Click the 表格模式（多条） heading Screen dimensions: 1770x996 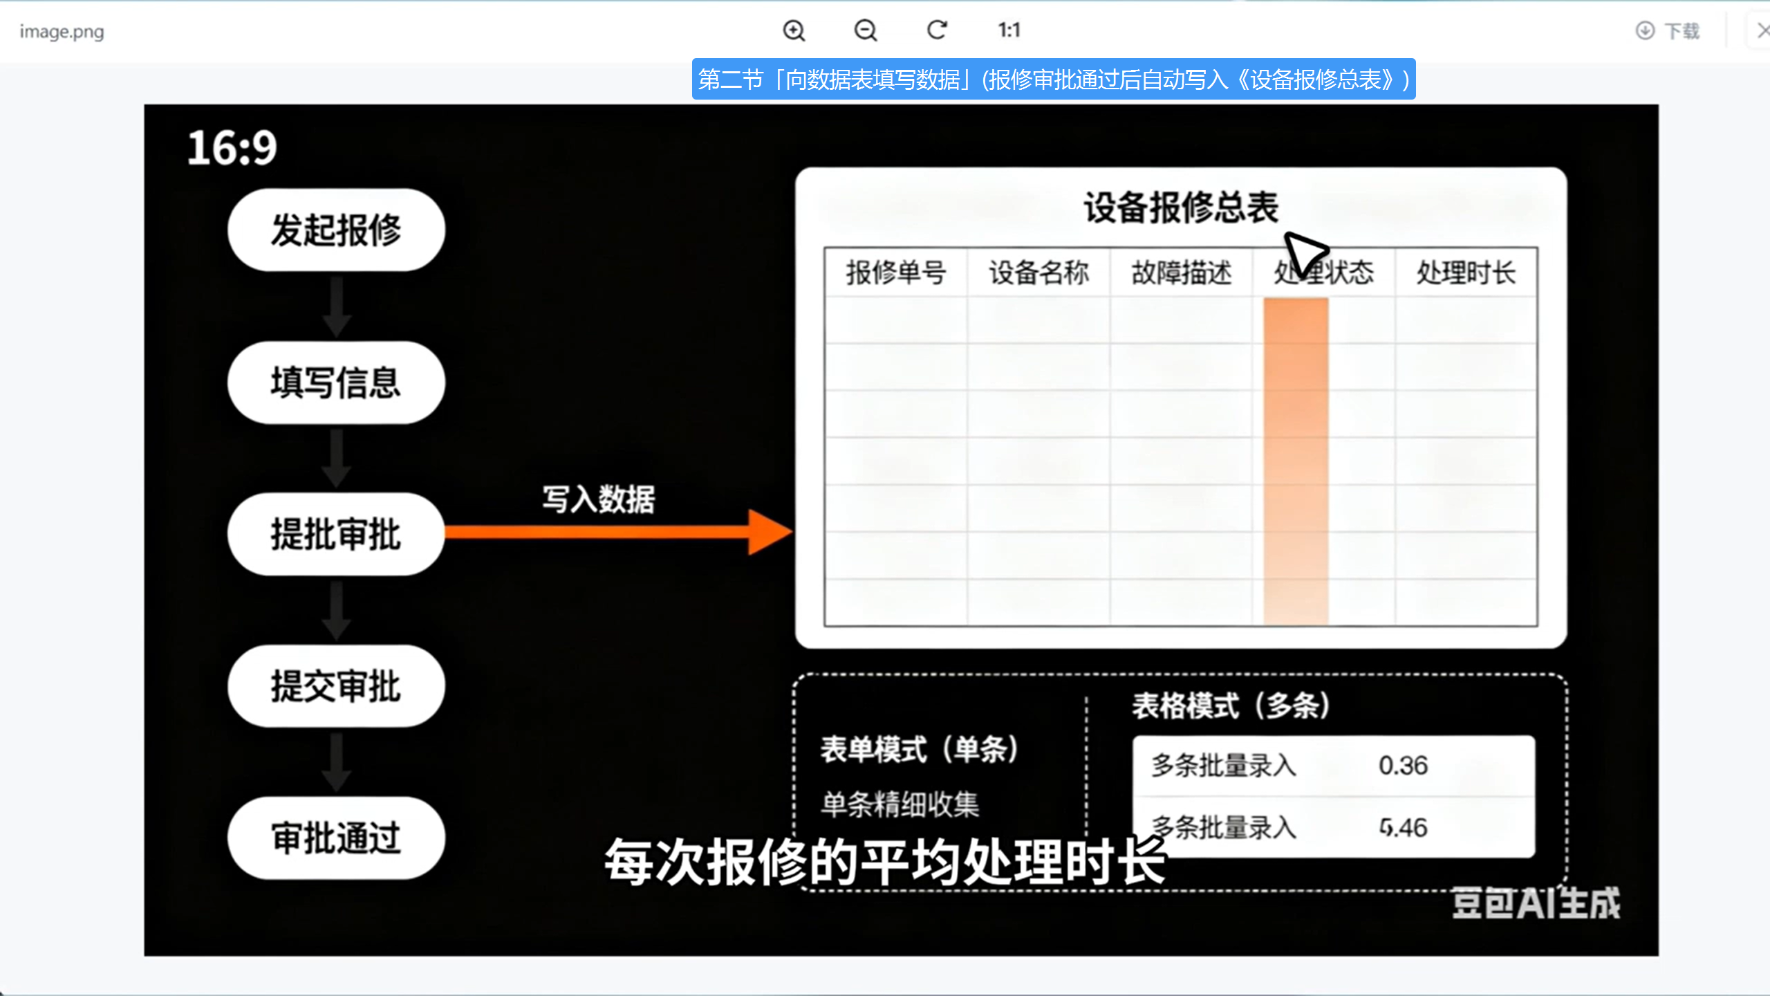[x=1231, y=706]
